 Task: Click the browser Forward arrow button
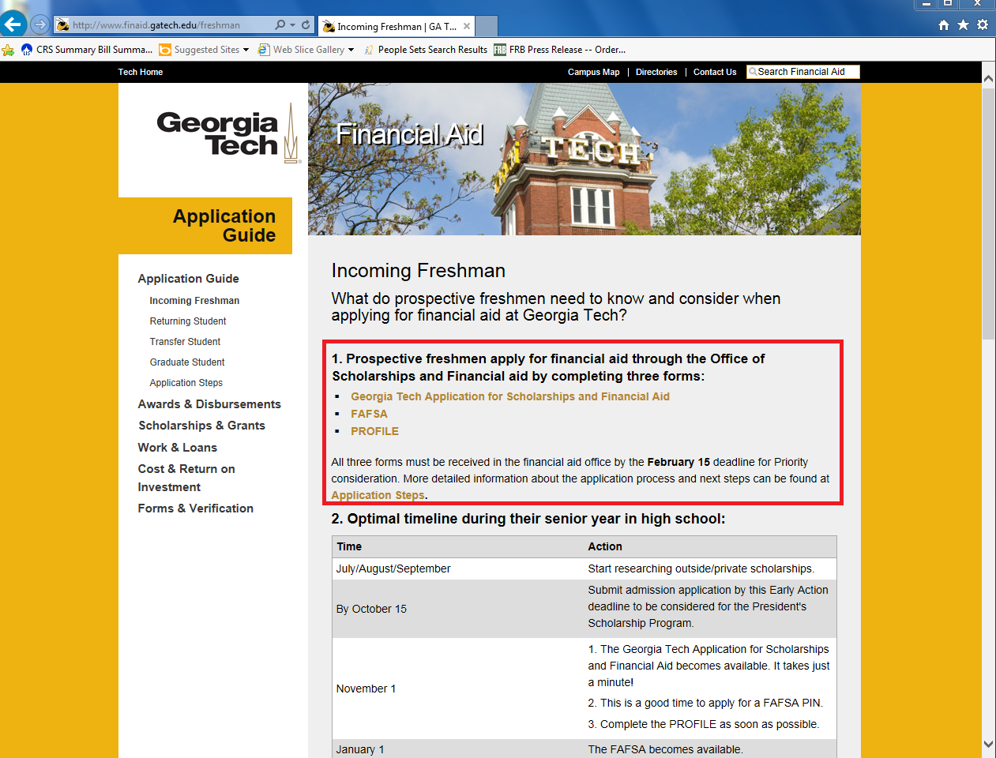click(39, 24)
